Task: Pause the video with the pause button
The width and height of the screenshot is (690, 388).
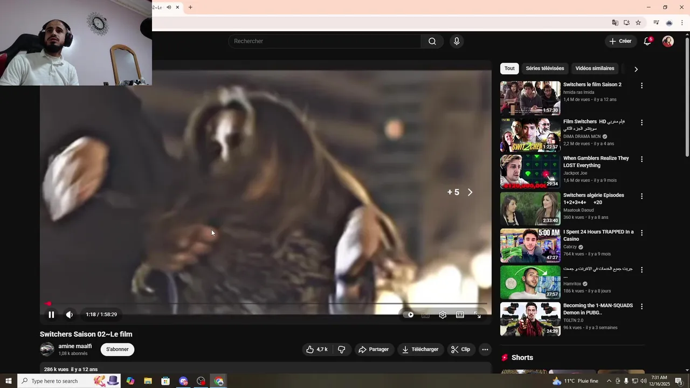Action: (x=51, y=315)
